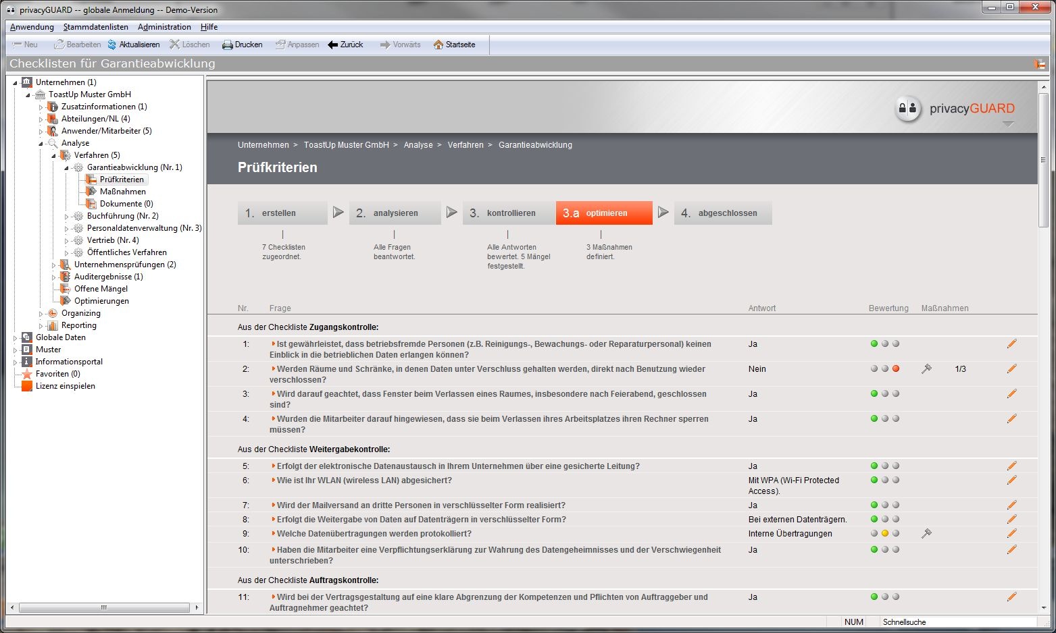This screenshot has height=633, width=1056.
Task: Open Favoriten (0) in the tree
Action: [x=57, y=374]
